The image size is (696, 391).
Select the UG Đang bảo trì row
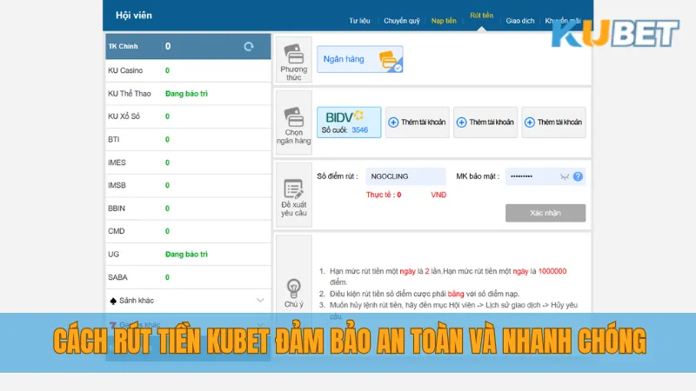[x=188, y=255]
